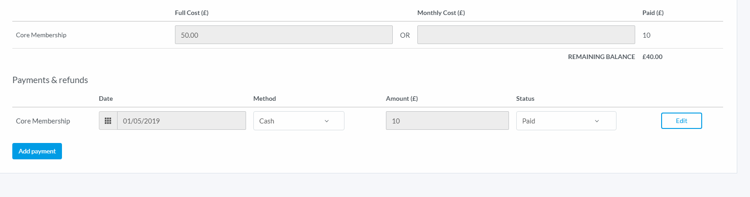Click the calendar icon beside the payment date

click(x=108, y=121)
